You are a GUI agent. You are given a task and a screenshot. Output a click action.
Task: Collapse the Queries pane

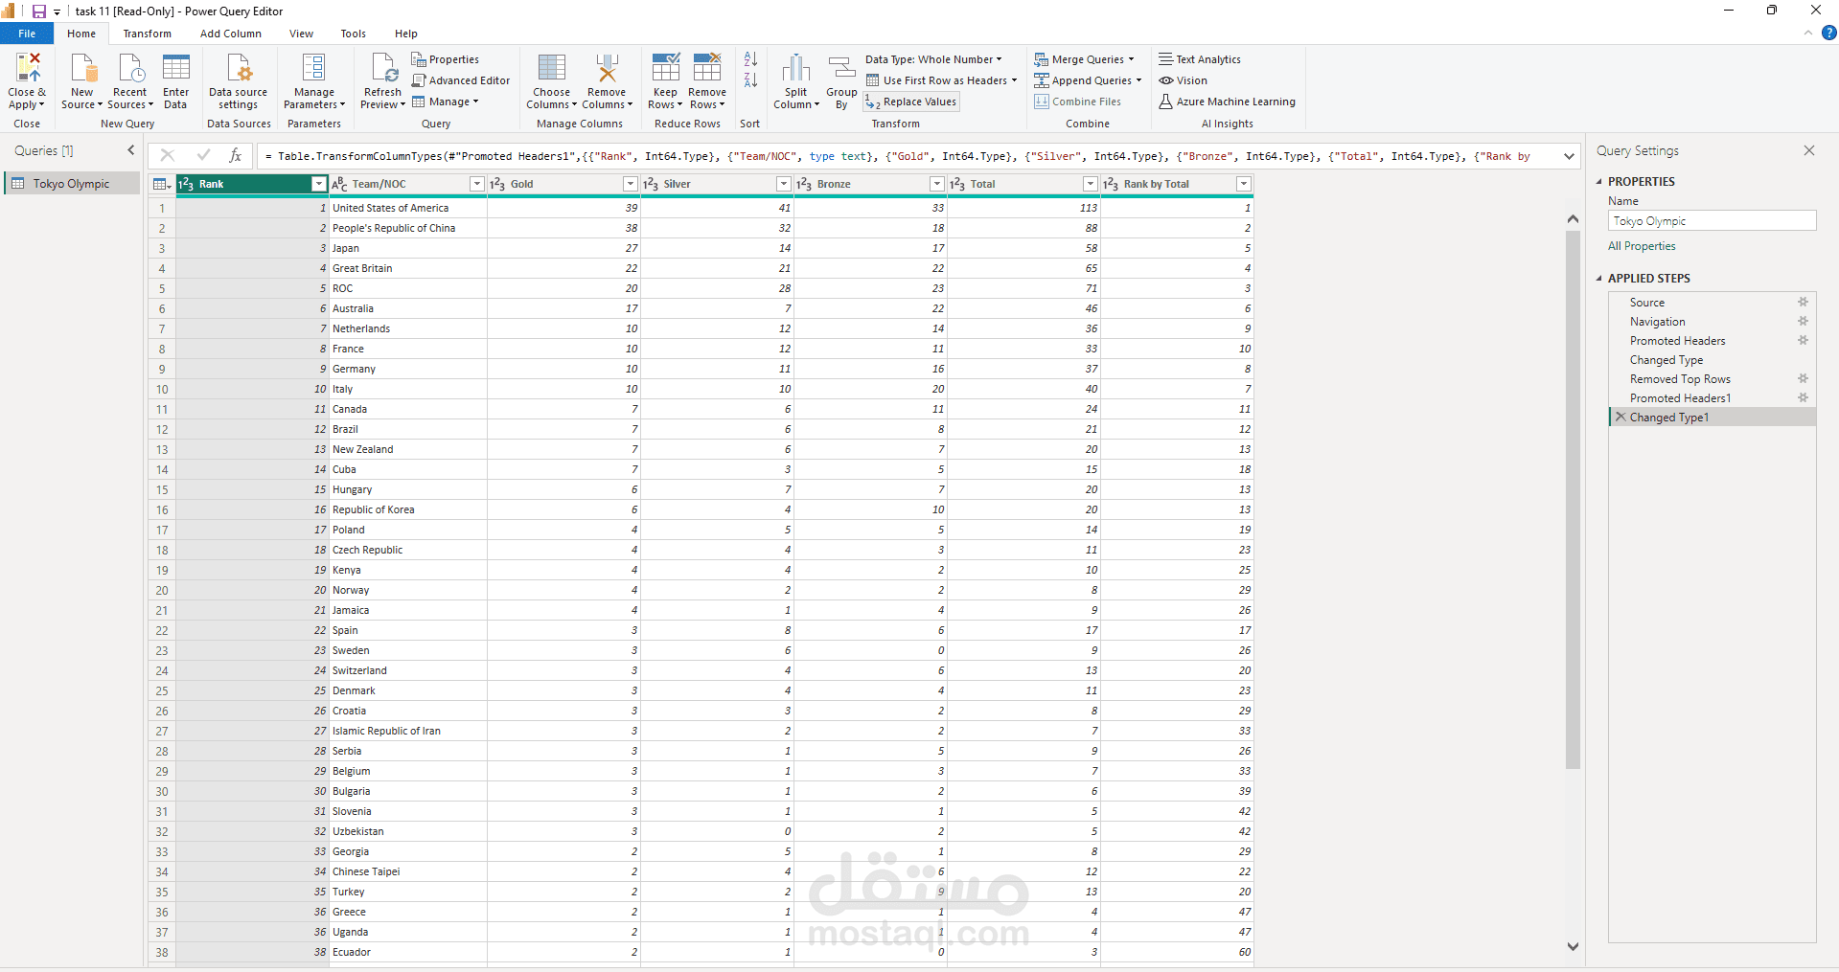[131, 150]
